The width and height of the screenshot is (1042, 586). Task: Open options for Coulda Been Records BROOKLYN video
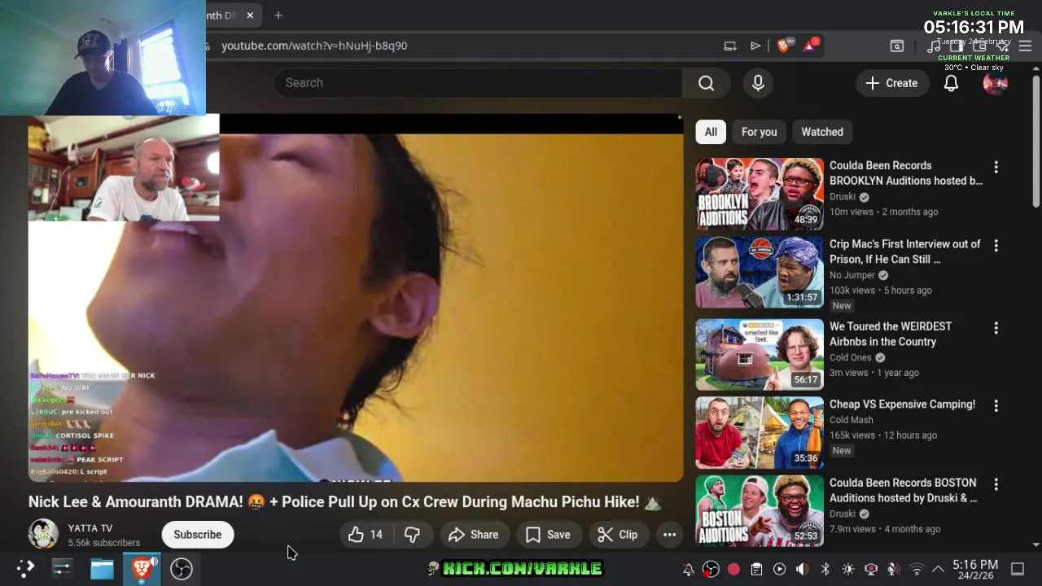tap(996, 167)
